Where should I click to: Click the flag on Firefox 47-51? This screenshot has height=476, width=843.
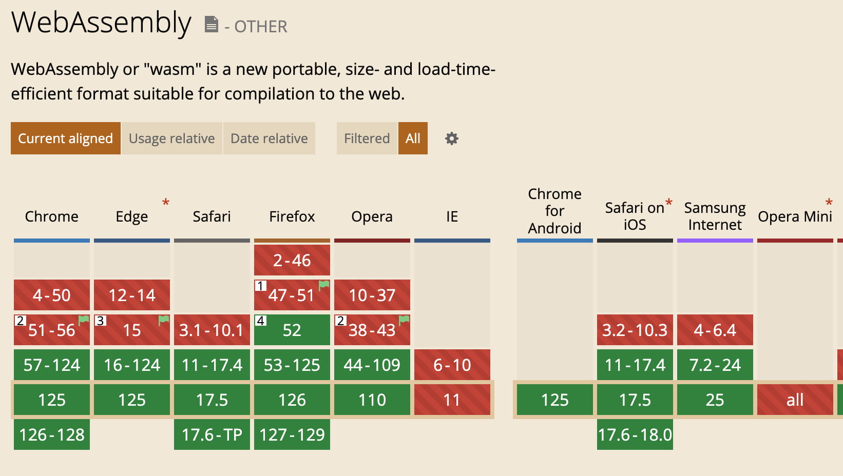[x=323, y=286]
